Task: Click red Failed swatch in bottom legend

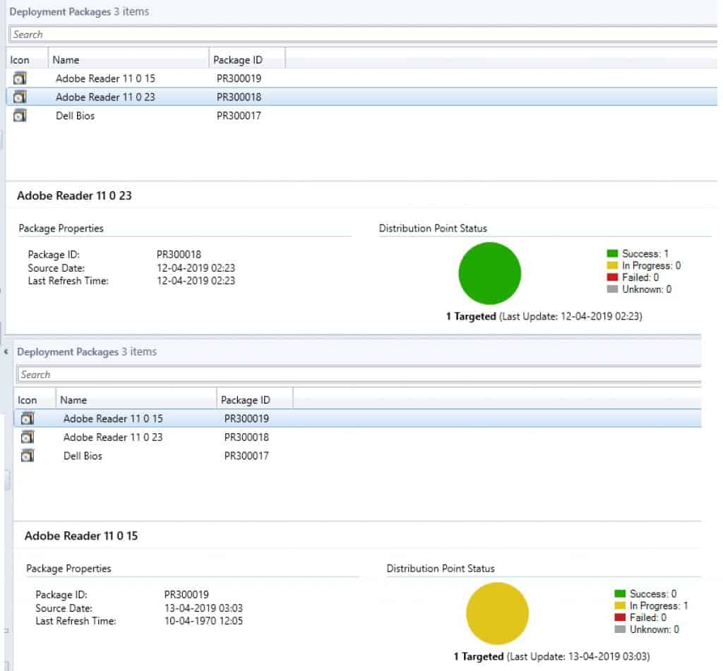Action: 620,617
